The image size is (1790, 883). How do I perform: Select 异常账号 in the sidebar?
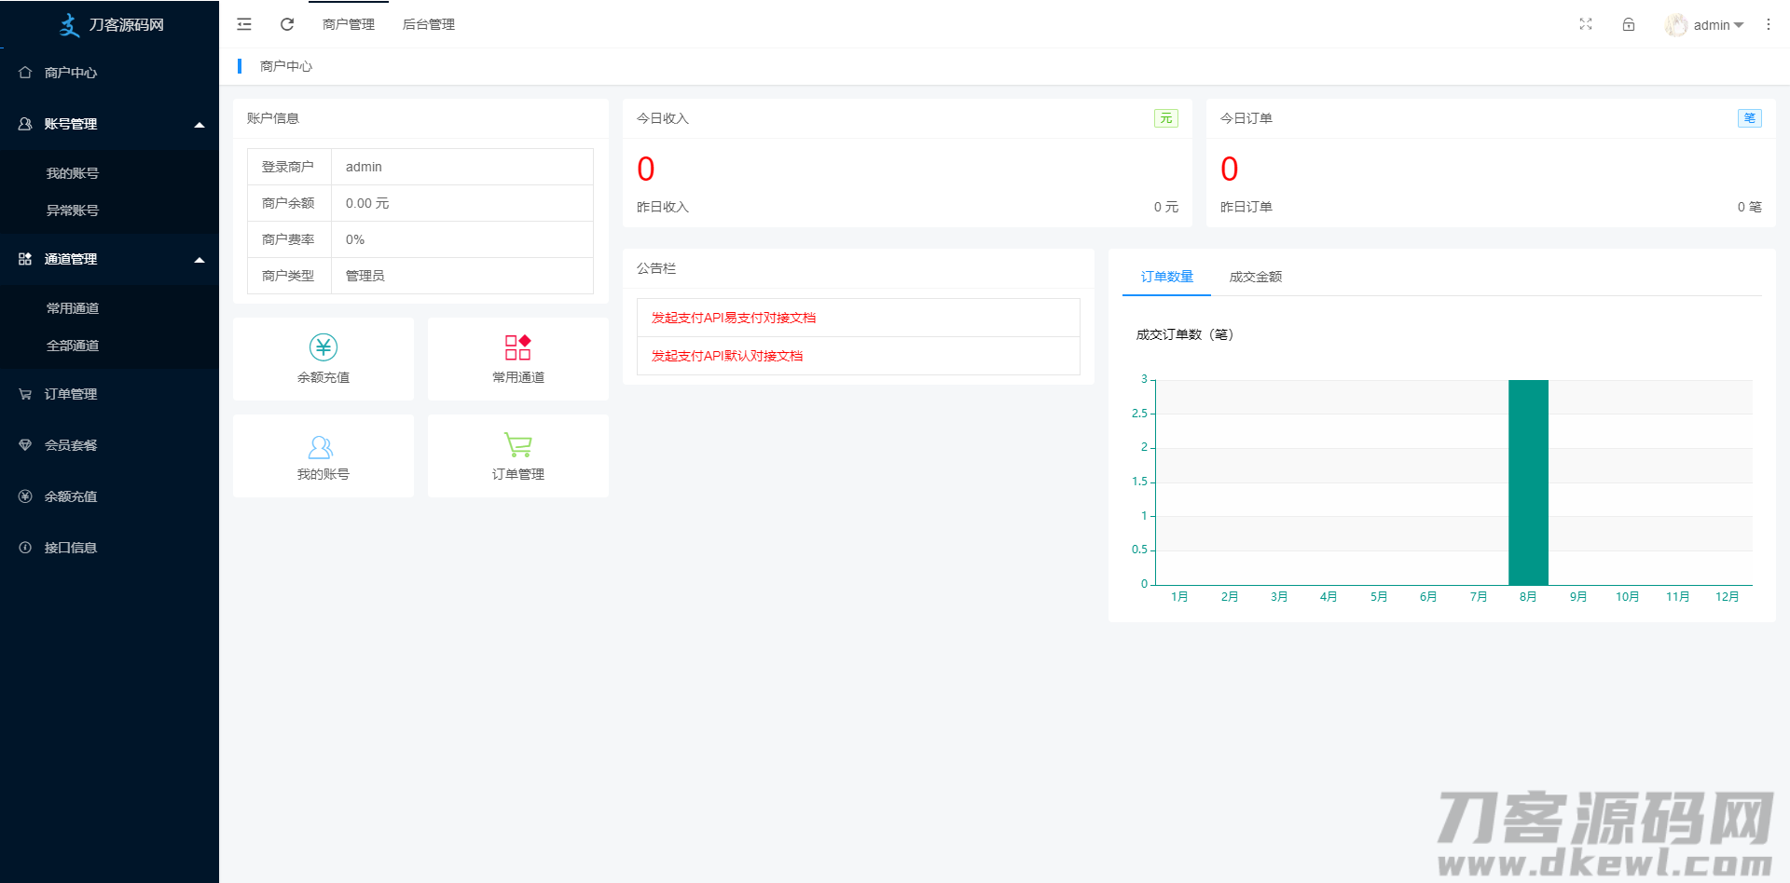(x=73, y=211)
